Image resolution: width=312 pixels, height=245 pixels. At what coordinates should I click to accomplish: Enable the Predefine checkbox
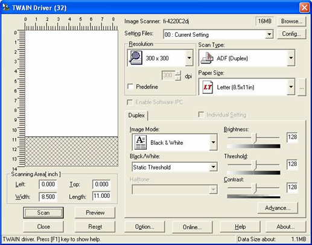click(130, 87)
